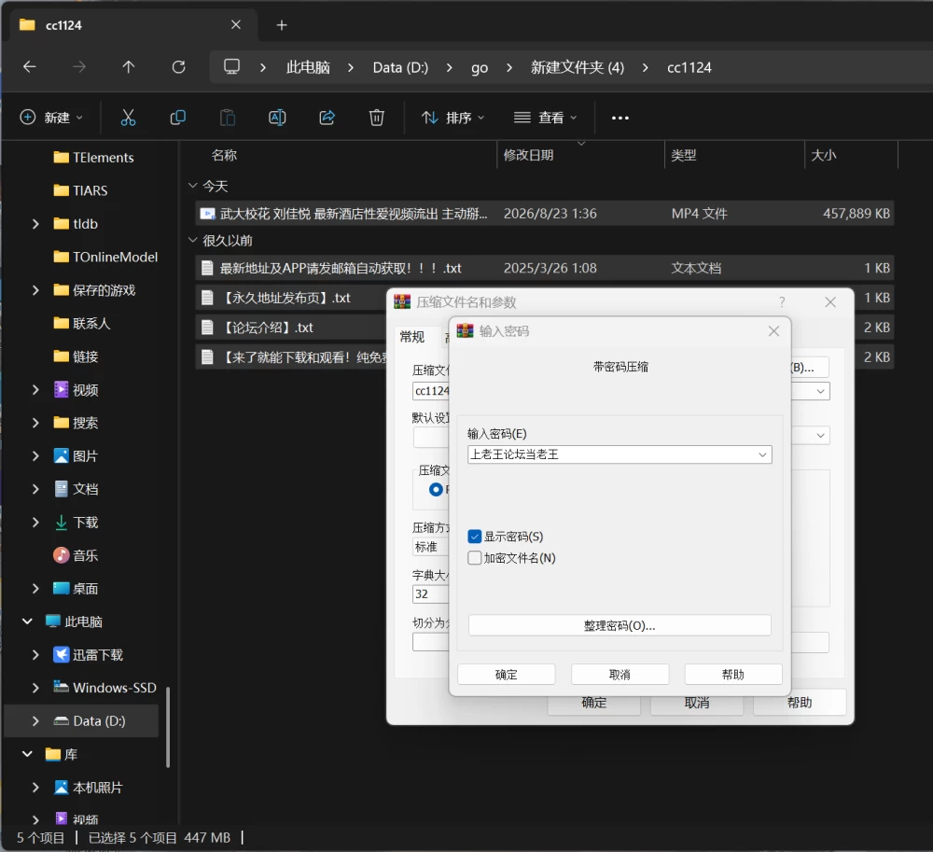The height and width of the screenshot is (852, 933).
Task: Collapse the 今天 group
Action: click(193, 186)
